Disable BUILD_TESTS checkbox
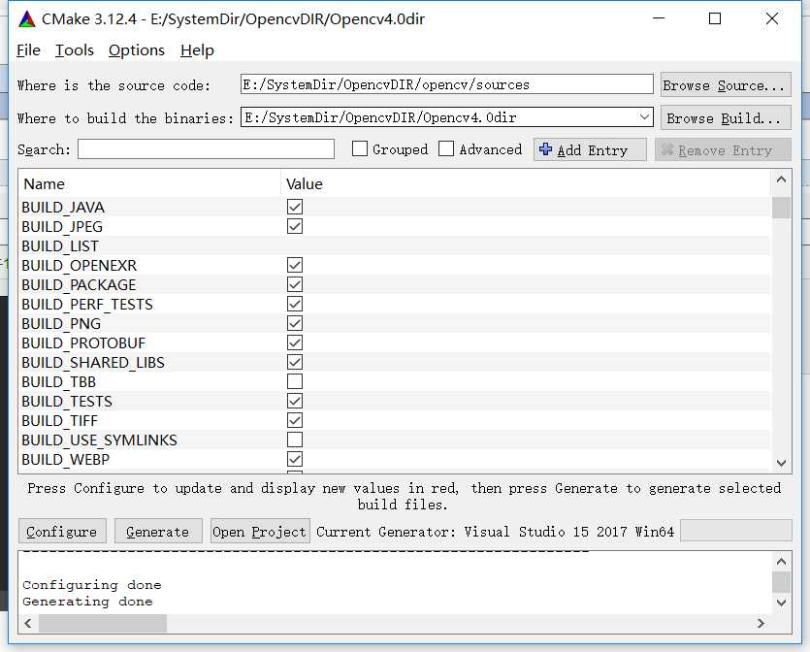Image resolution: width=810 pixels, height=652 pixels. tap(295, 401)
